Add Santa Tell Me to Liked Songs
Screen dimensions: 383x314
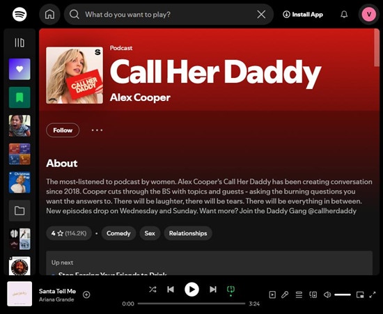click(x=86, y=295)
